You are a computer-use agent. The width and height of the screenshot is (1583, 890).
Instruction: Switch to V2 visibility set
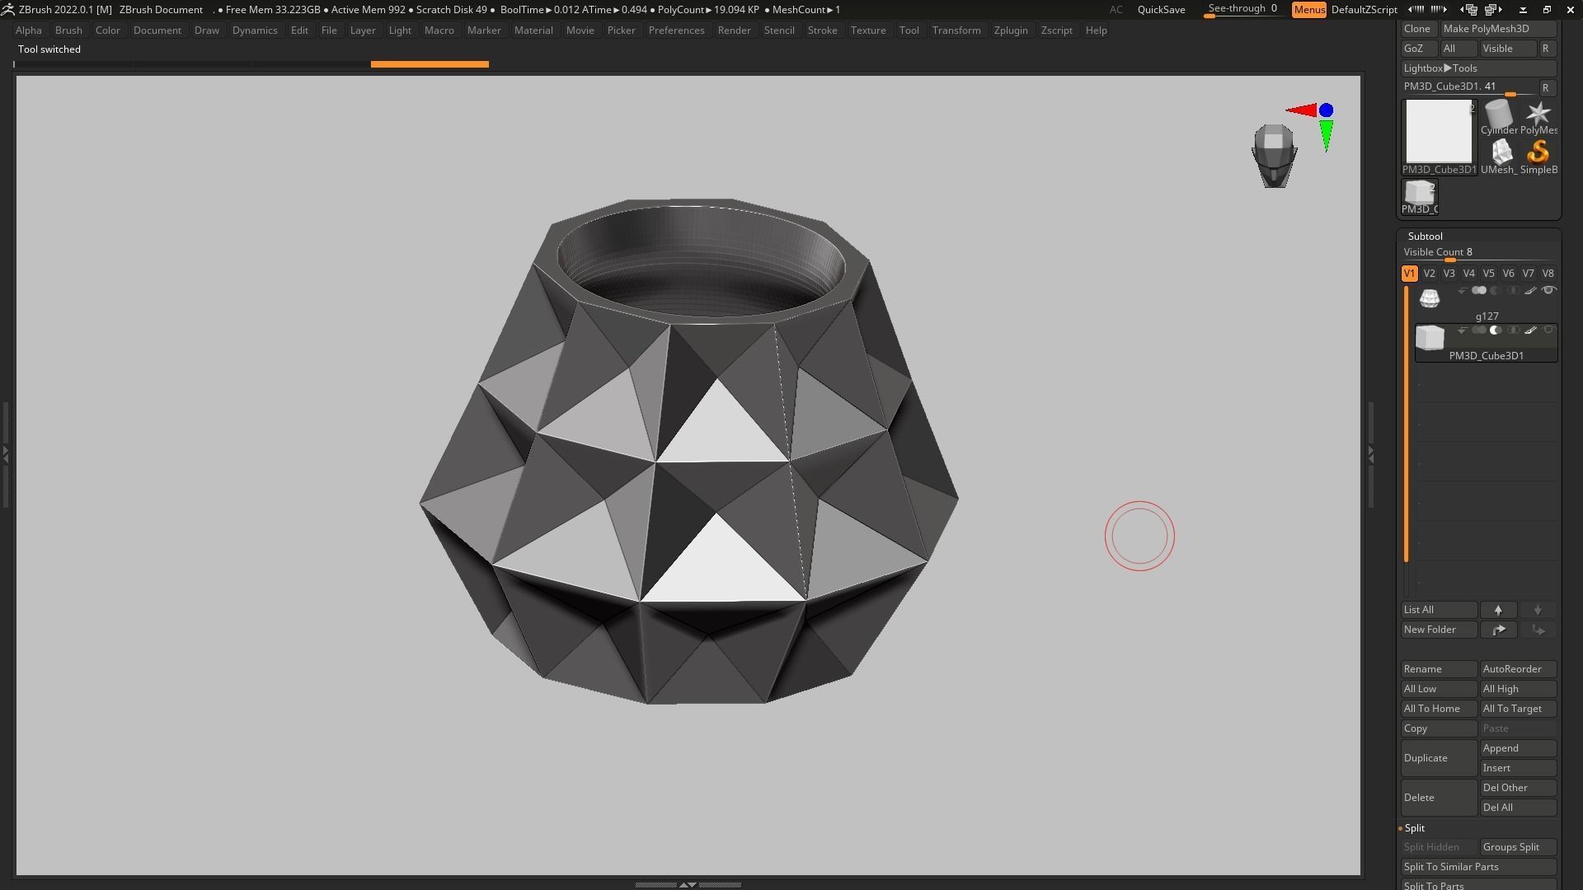coord(1429,274)
